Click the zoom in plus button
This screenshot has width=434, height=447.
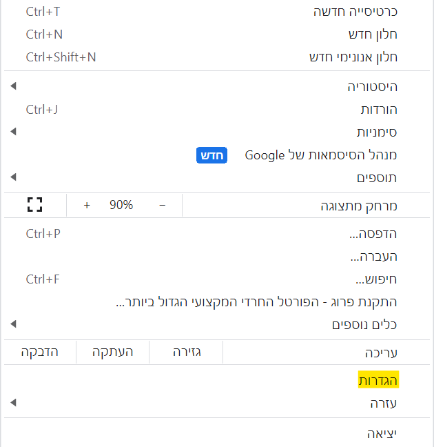(x=87, y=205)
